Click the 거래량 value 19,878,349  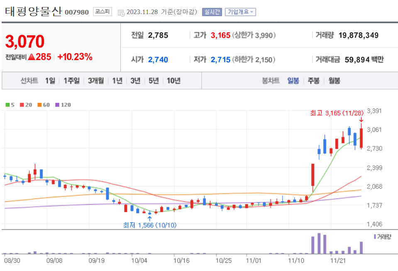point(359,35)
